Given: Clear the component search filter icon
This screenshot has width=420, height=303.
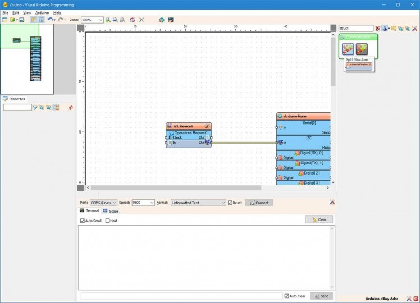Looking at the screenshot, I should [x=378, y=28].
